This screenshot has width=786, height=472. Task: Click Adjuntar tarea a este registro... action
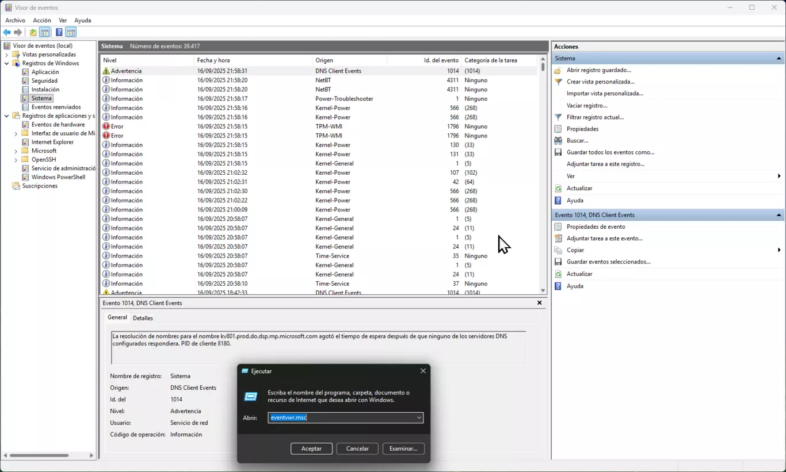click(605, 164)
